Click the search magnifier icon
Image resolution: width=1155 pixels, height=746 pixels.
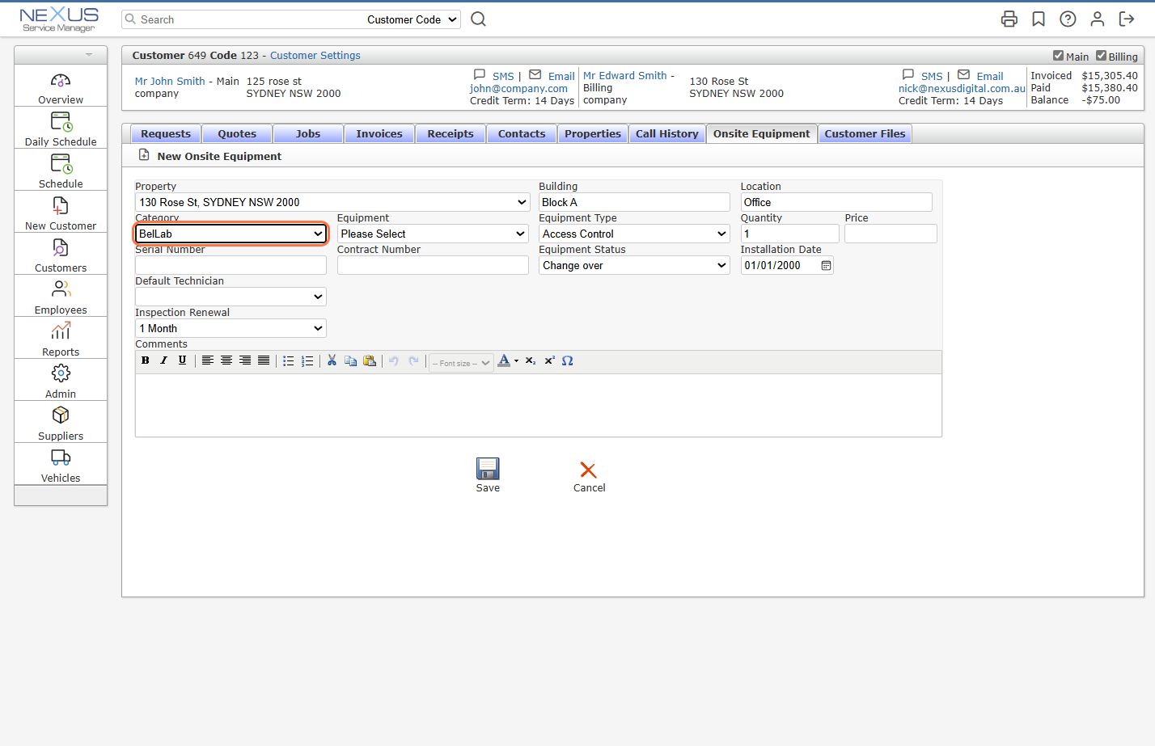point(479,19)
